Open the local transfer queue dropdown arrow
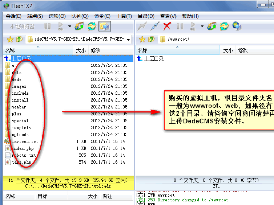274x205 pixels. pyautogui.click(x=69, y=26)
